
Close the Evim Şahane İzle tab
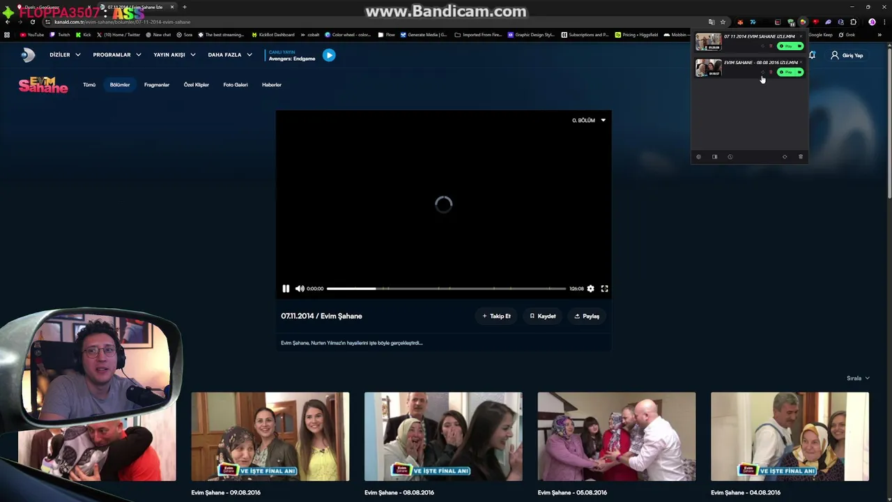tap(172, 7)
